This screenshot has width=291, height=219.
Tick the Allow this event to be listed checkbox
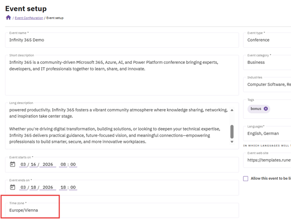click(246, 178)
